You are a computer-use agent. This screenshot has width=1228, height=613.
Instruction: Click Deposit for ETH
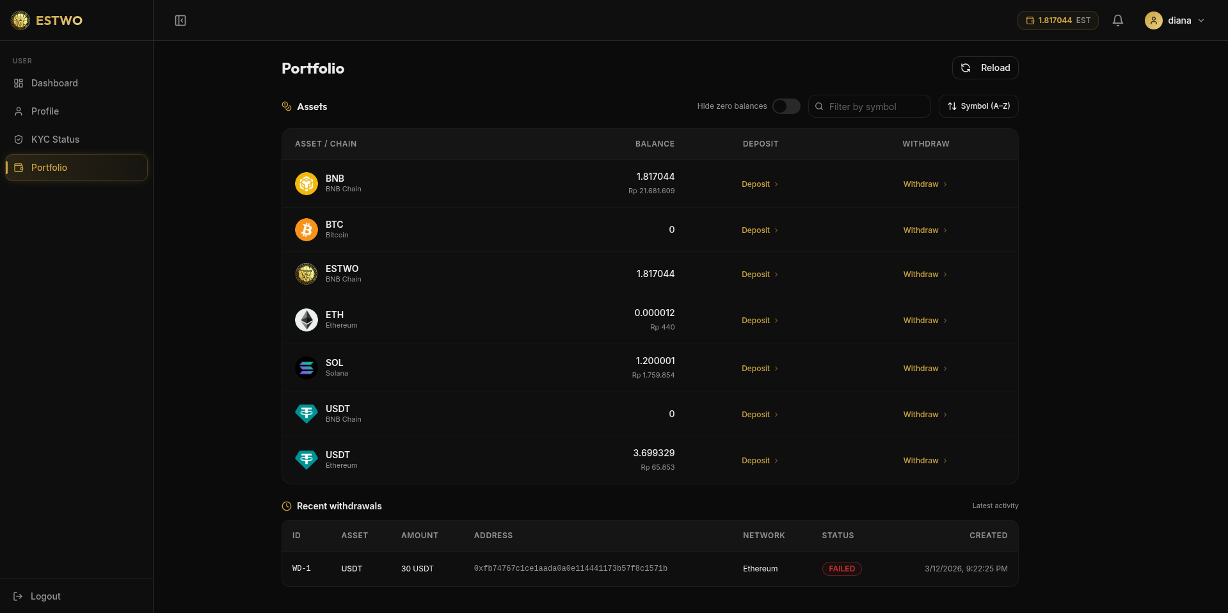pos(760,321)
